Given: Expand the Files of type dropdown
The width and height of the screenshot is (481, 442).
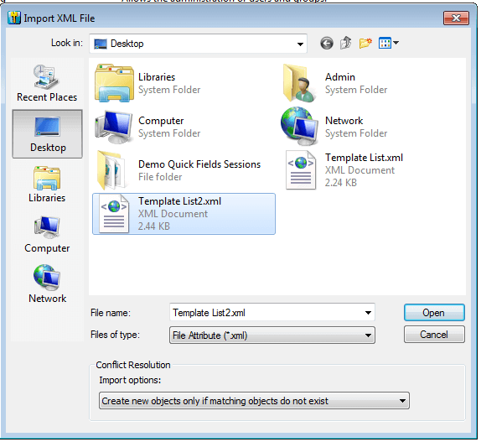Looking at the screenshot, I should pyautogui.click(x=272, y=335).
